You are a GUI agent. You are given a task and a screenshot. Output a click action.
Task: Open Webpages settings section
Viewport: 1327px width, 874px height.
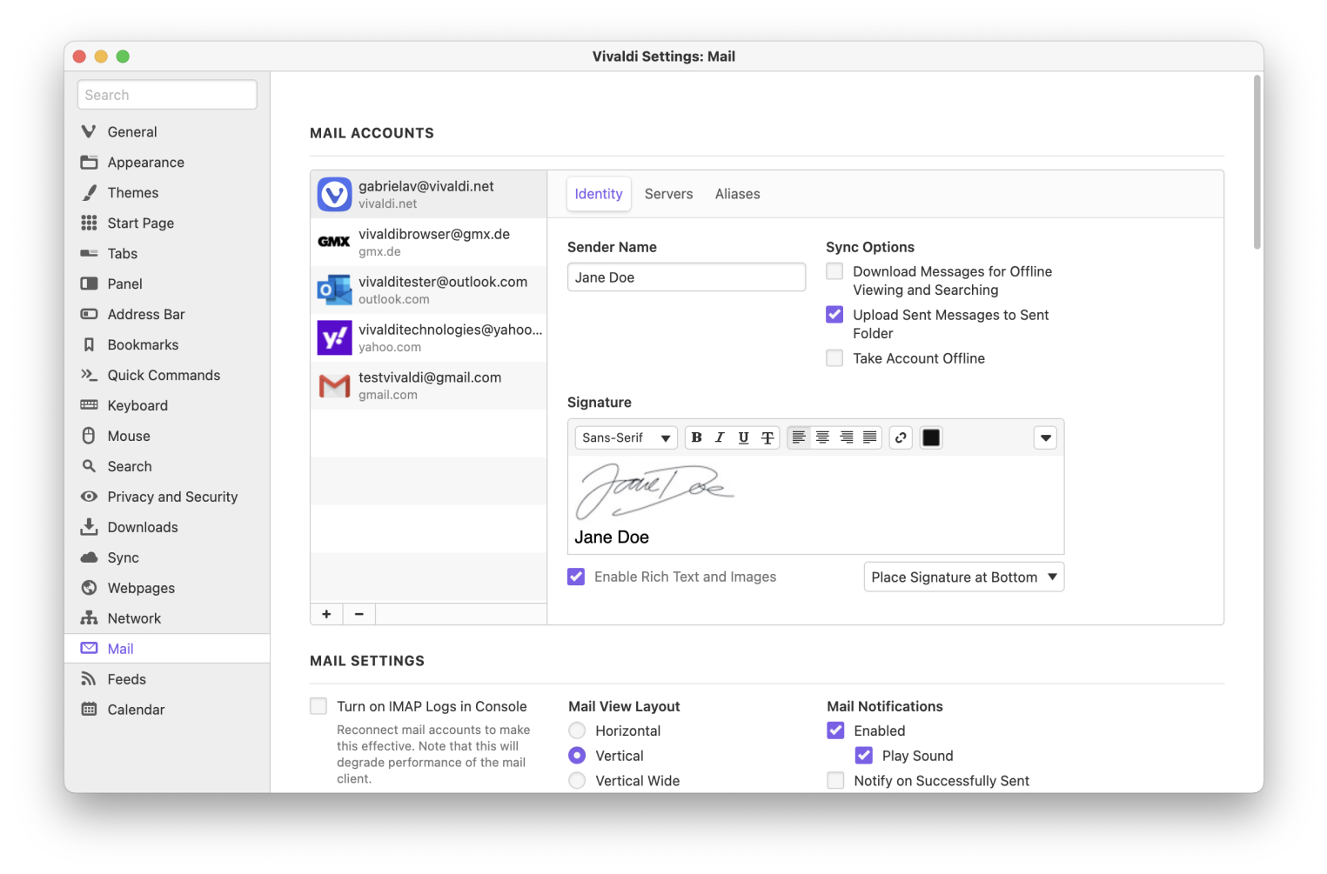click(x=167, y=588)
